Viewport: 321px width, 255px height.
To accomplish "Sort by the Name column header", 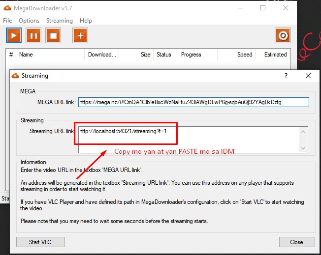I will point(50,55).
